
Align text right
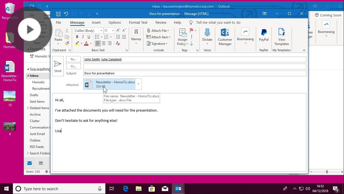(x=110, y=43)
